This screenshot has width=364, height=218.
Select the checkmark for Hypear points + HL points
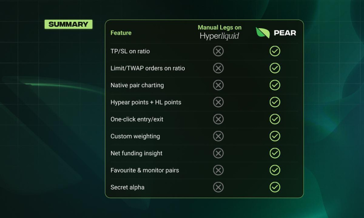tap(275, 102)
